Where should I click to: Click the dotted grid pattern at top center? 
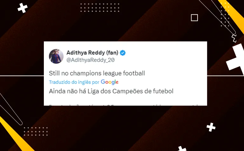pos(100,8)
